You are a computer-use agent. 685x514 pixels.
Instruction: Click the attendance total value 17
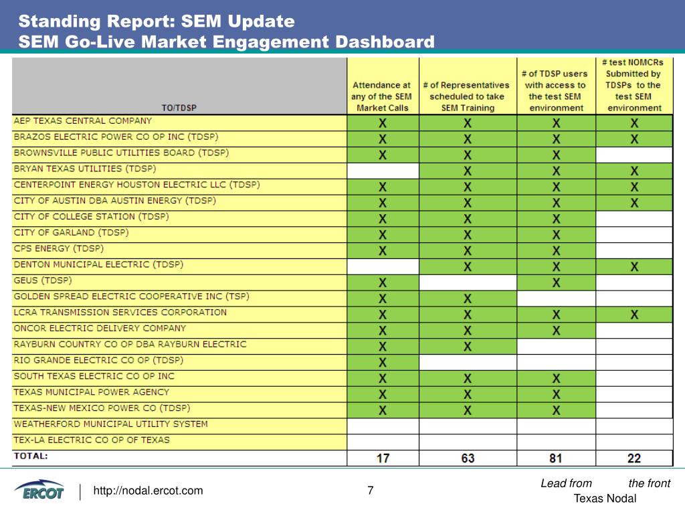[x=383, y=458]
